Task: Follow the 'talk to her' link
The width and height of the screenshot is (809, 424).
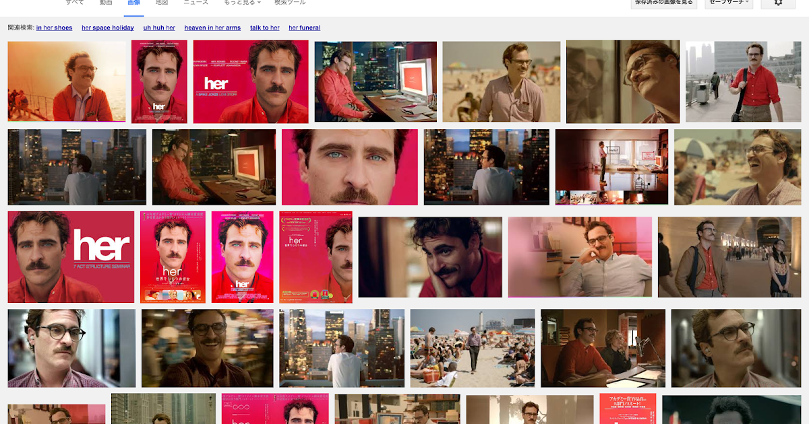Action: (x=265, y=28)
